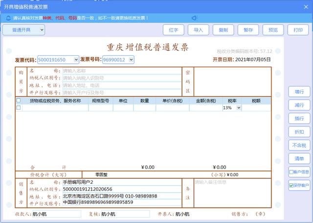The image size is (313, 223).
Task: Uncheck the 保存客户 checkbox
Action: pos(291,185)
